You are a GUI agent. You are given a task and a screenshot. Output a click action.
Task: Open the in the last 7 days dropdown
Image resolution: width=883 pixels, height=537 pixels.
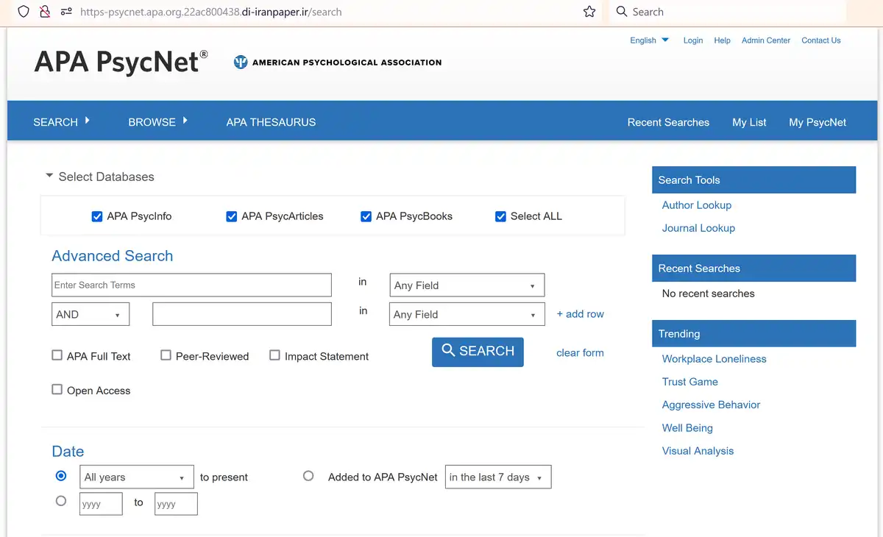click(497, 477)
